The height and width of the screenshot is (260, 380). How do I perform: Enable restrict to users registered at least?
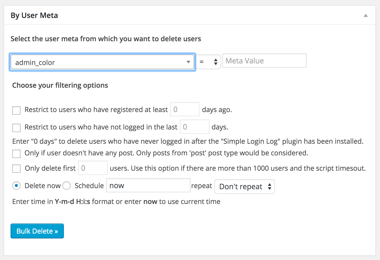pos(16,110)
